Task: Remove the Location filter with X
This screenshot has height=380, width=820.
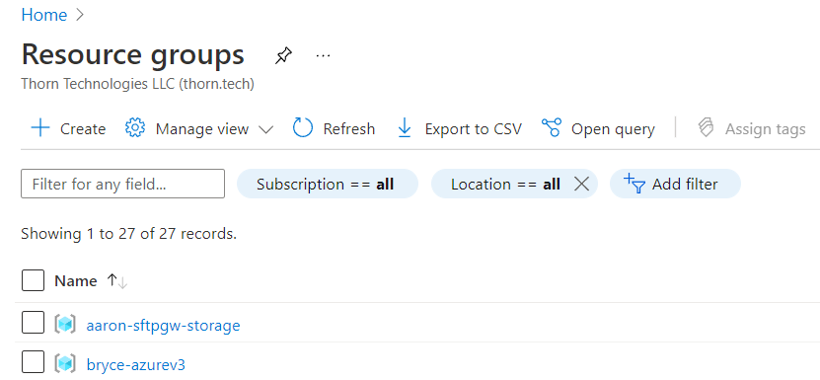Action: [x=581, y=184]
